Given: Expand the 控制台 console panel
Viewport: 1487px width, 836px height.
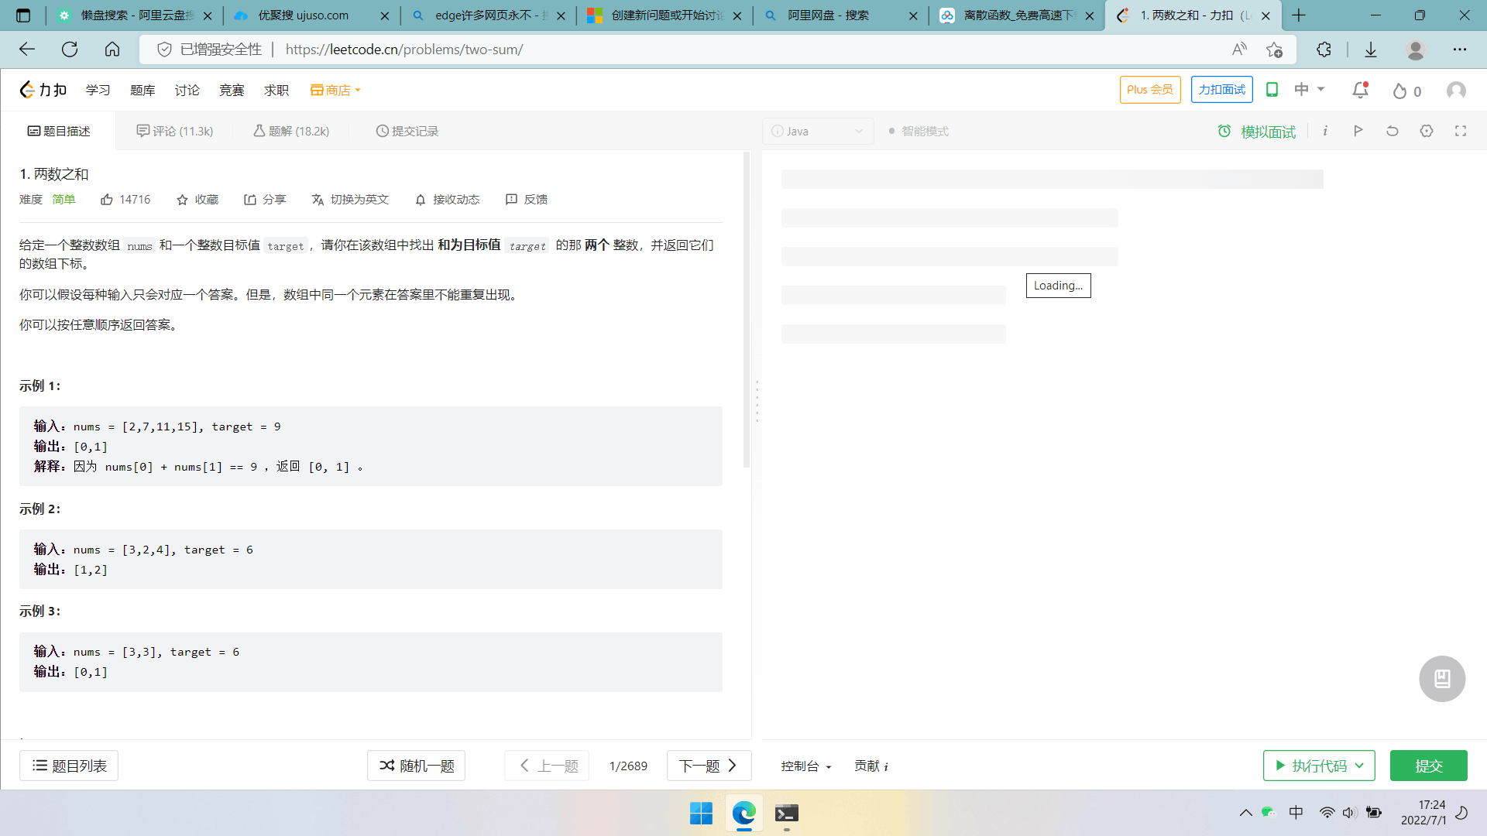Looking at the screenshot, I should pyautogui.click(x=805, y=766).
